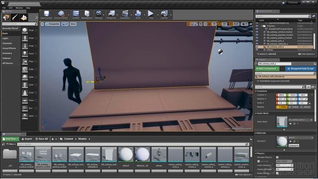This screenshot has width=318, height=179.
Task: Select the Geometry category in Modes panel
Action: click(x=7, y=53)
